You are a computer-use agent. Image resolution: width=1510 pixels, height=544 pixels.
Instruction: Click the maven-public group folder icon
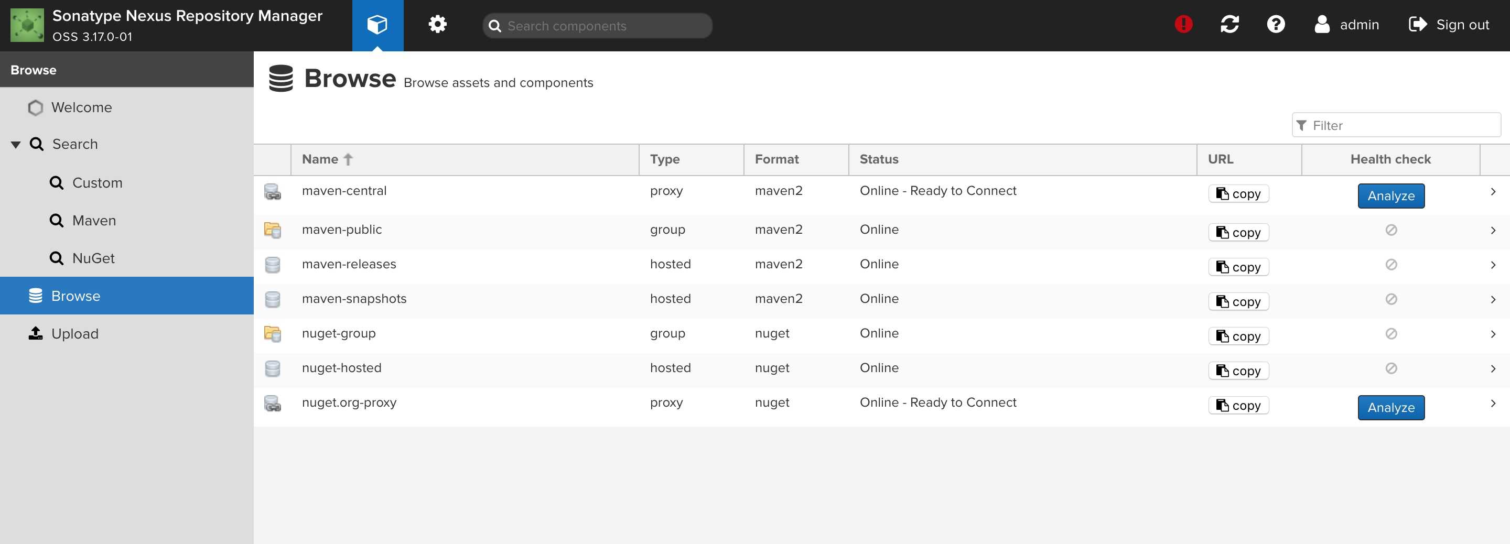click(x=273, y=231)
